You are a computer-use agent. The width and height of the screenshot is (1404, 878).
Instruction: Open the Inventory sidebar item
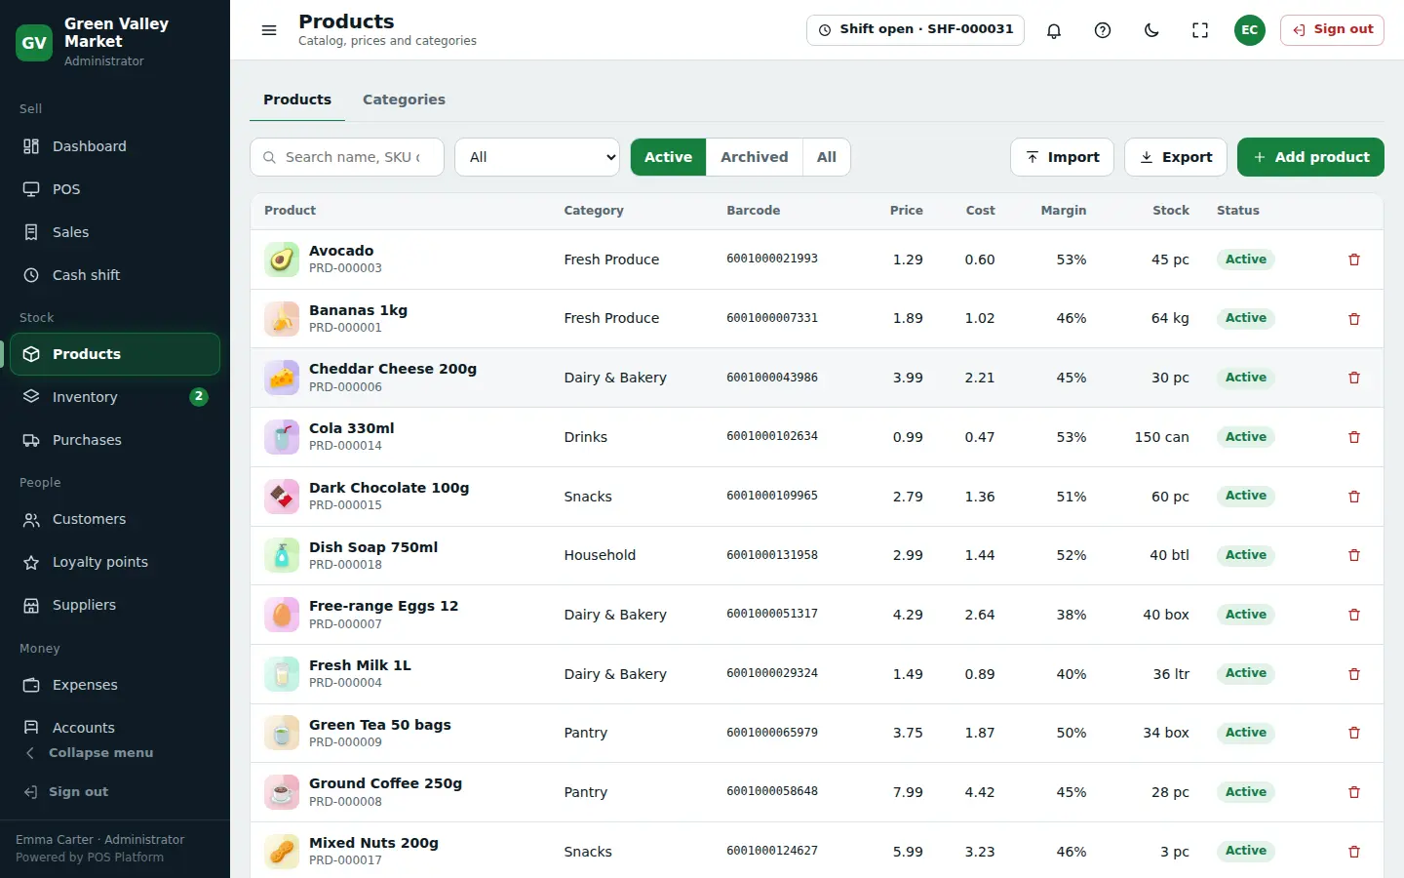click(x=115, y=397)
